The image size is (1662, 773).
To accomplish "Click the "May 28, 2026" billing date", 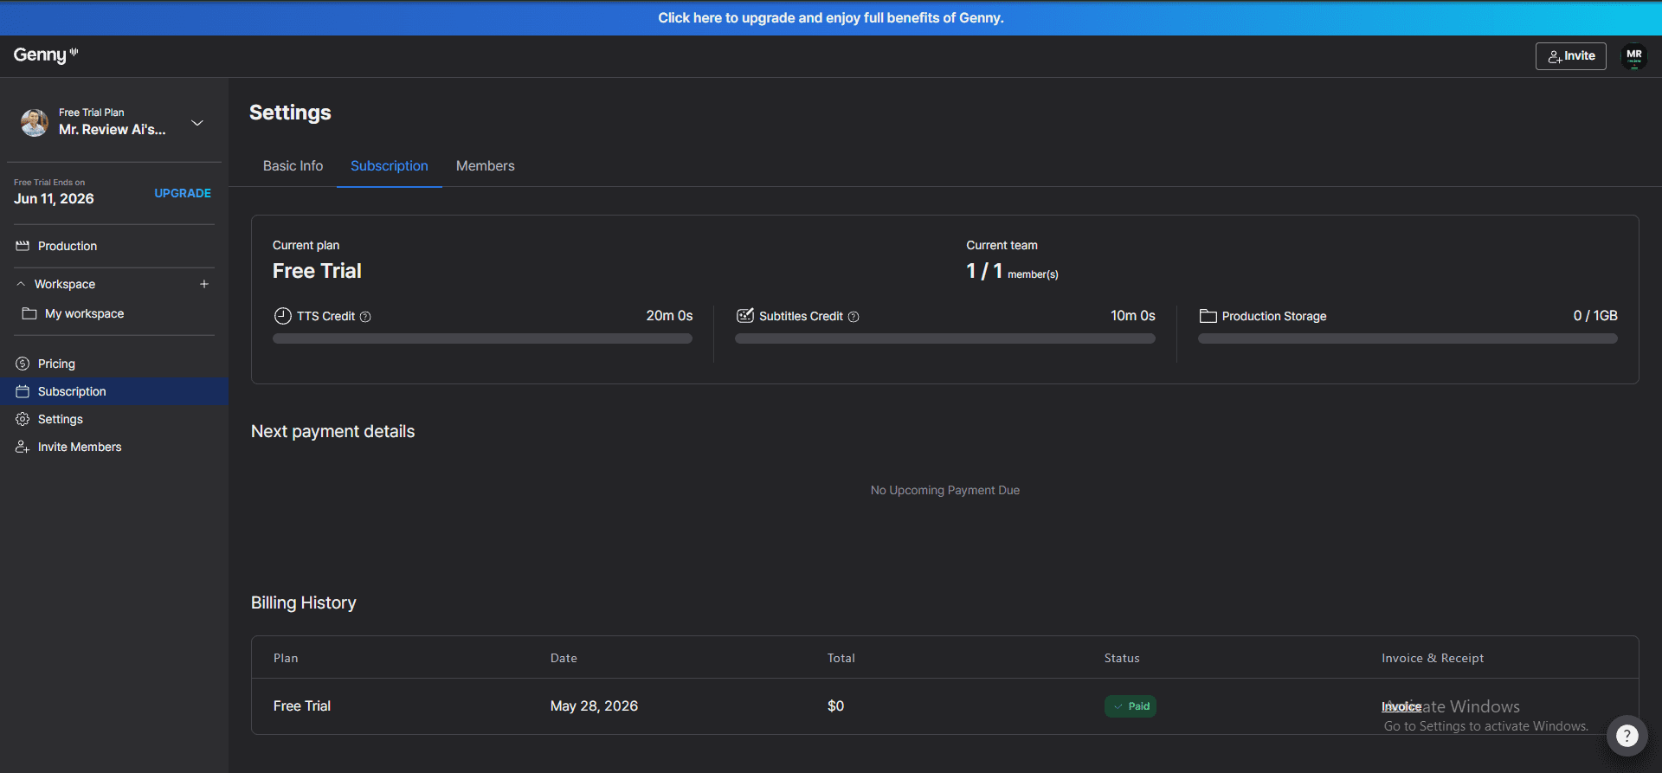I will [594, 706].
